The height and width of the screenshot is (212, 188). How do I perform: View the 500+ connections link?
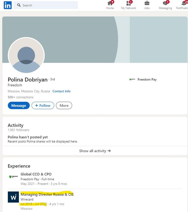[21, 97]
